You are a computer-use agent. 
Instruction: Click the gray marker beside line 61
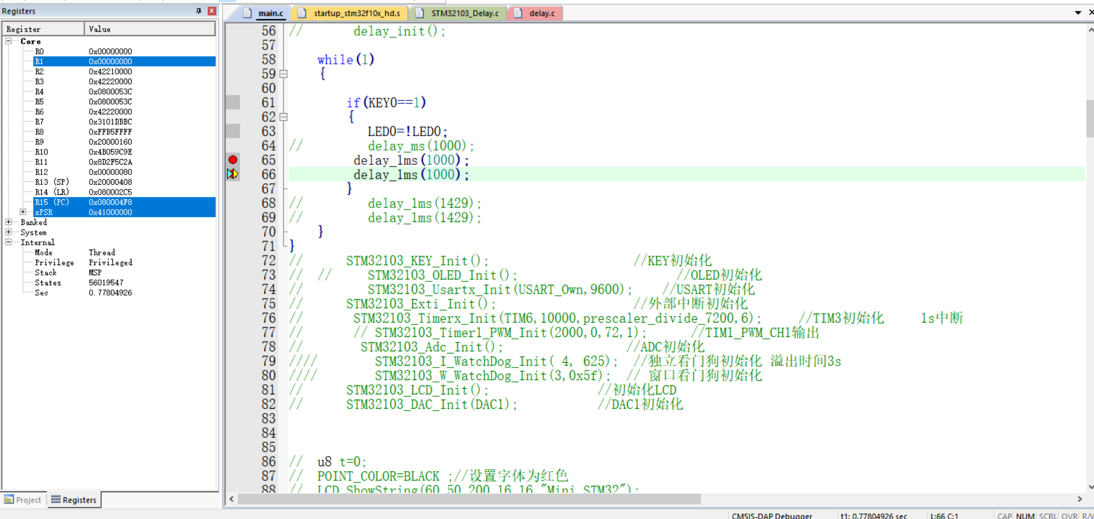click(233, 103)
